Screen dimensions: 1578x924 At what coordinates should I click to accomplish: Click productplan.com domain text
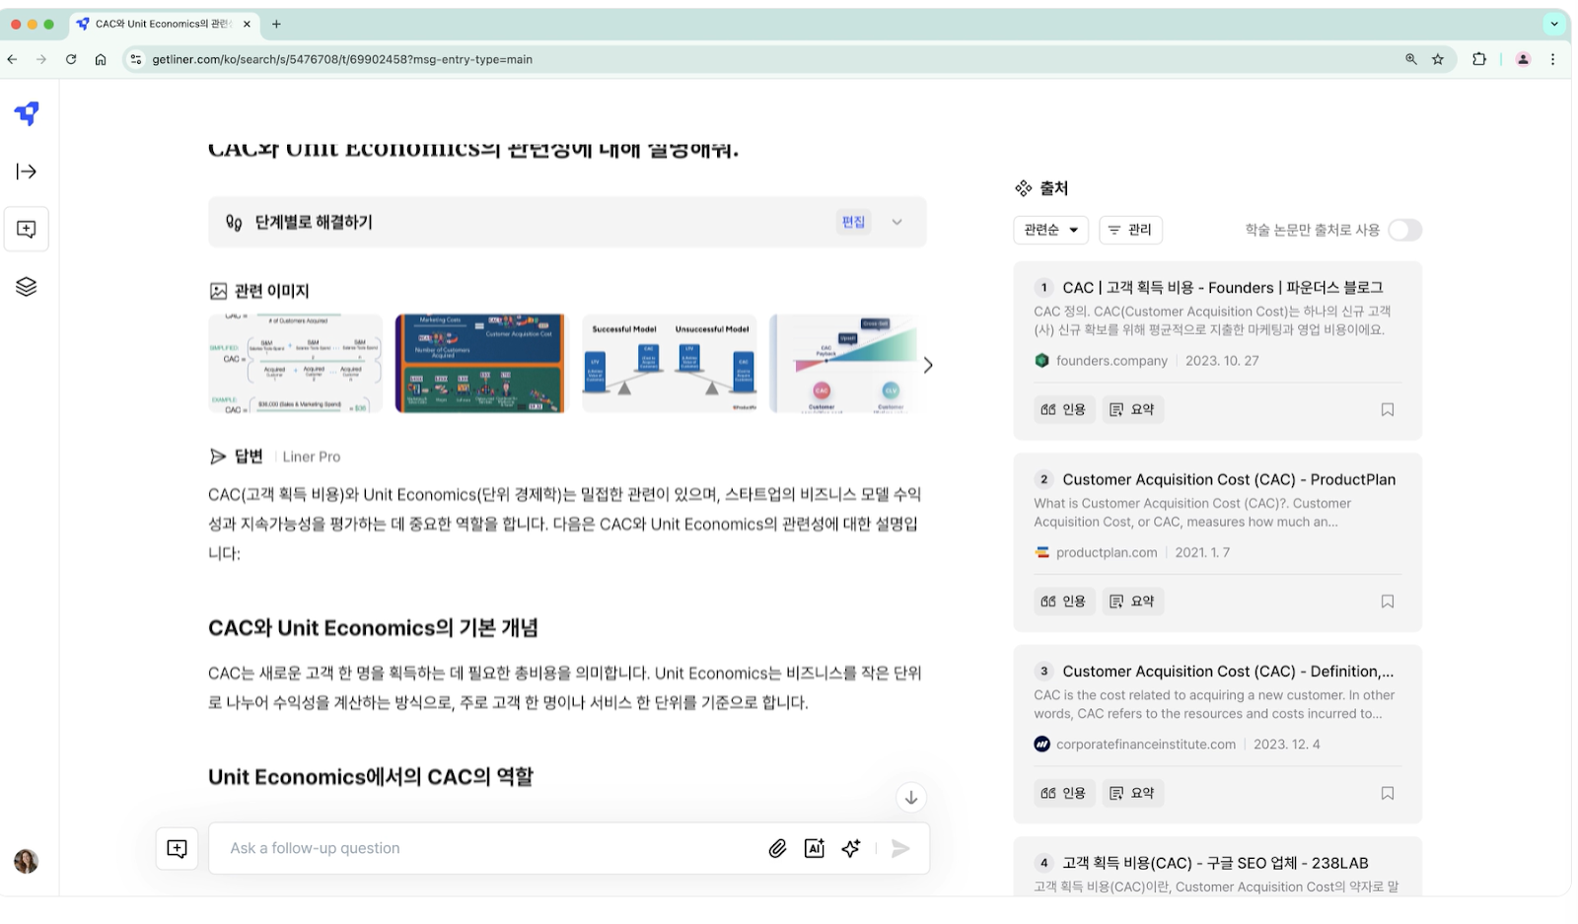pyautogui.click(x=1107, y=552)
